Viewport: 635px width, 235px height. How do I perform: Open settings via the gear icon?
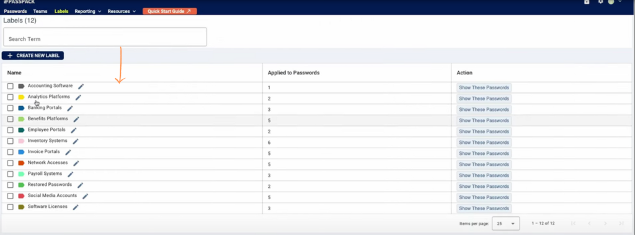[600, 2]
